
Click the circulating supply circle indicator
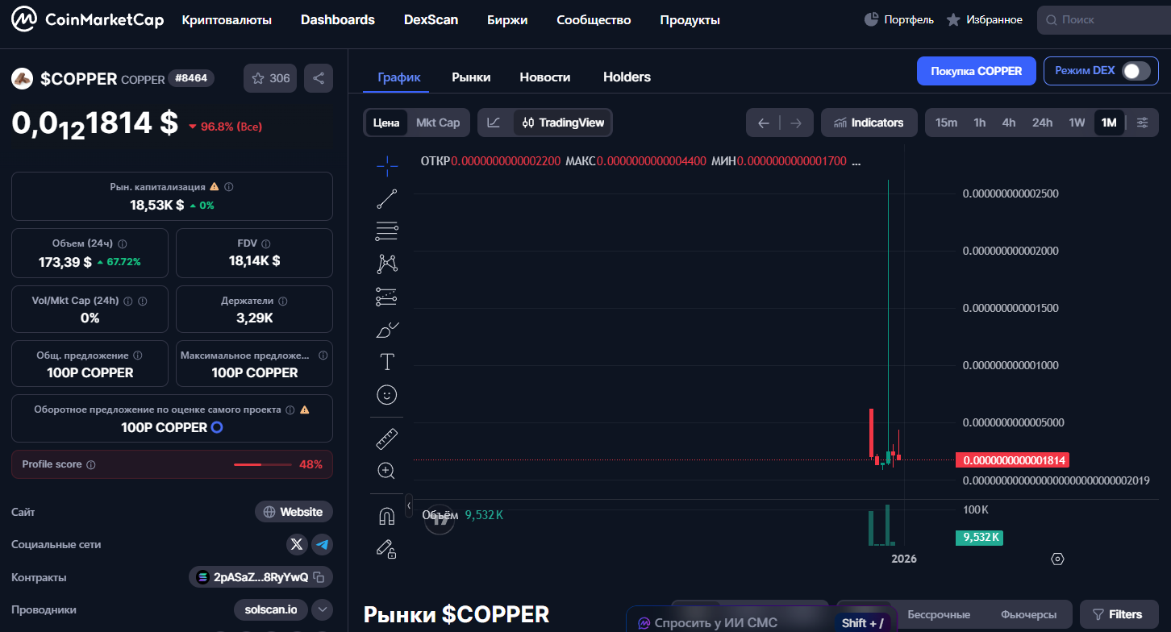(217, 427)
